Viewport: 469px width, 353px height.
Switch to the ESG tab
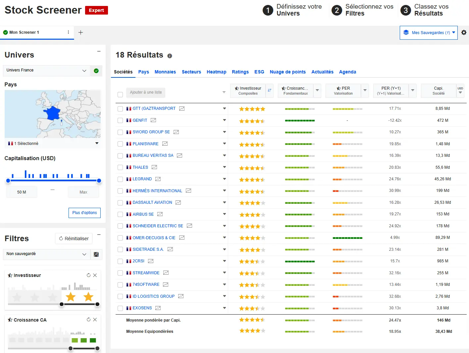click(x=259, y=72)
